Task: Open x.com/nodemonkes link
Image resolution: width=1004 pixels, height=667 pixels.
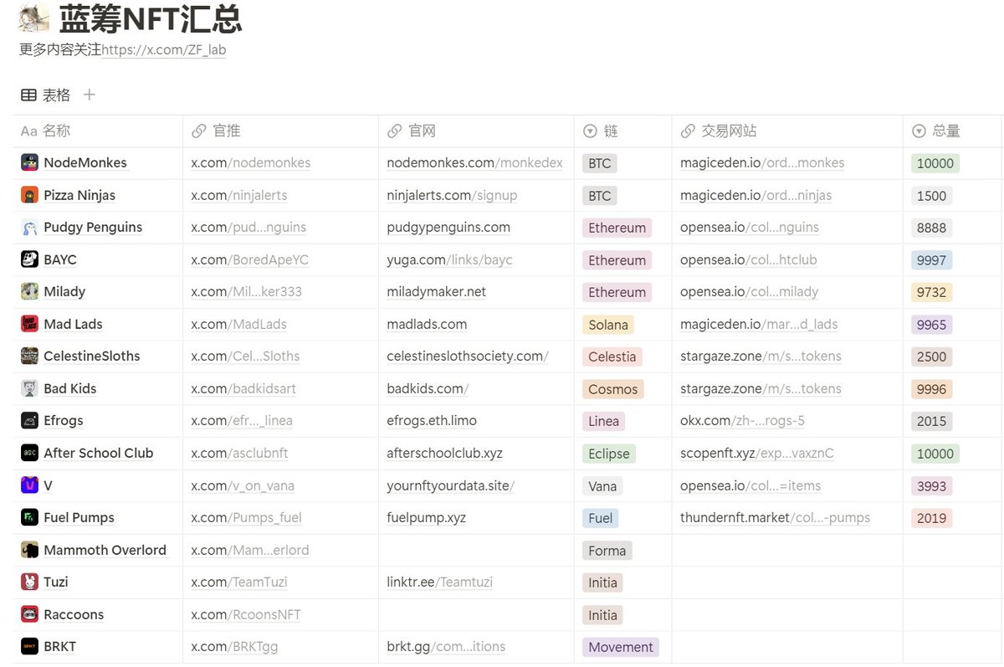Action: pos(250,163)
